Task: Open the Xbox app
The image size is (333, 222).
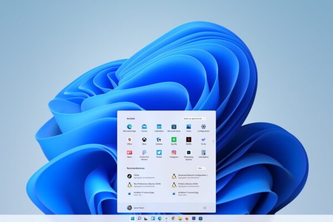Action: click(x=144, y=141)
